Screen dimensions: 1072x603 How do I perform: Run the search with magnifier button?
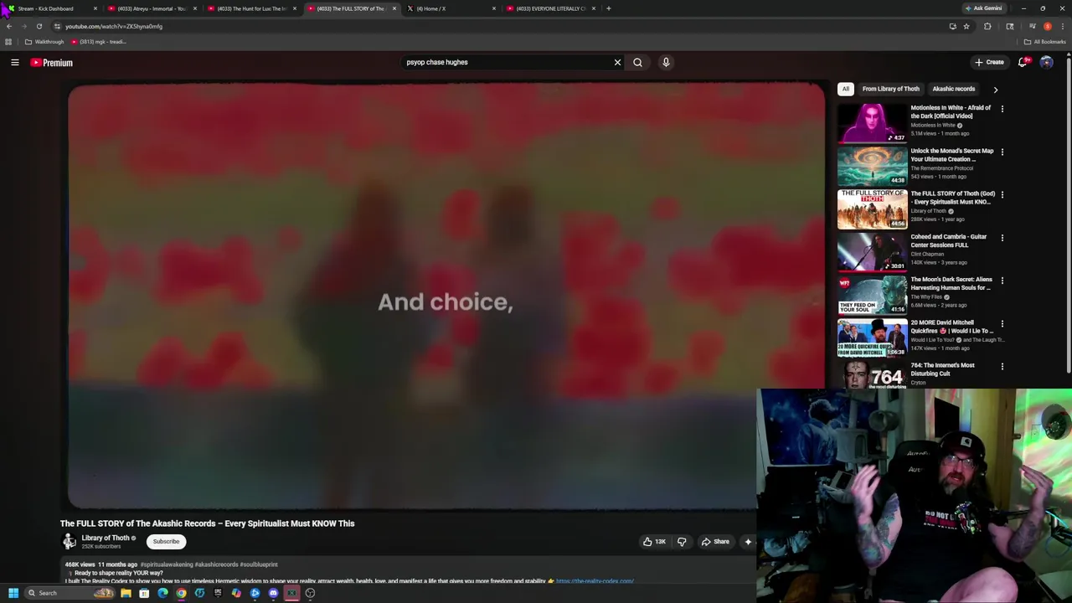pos(637,62)
